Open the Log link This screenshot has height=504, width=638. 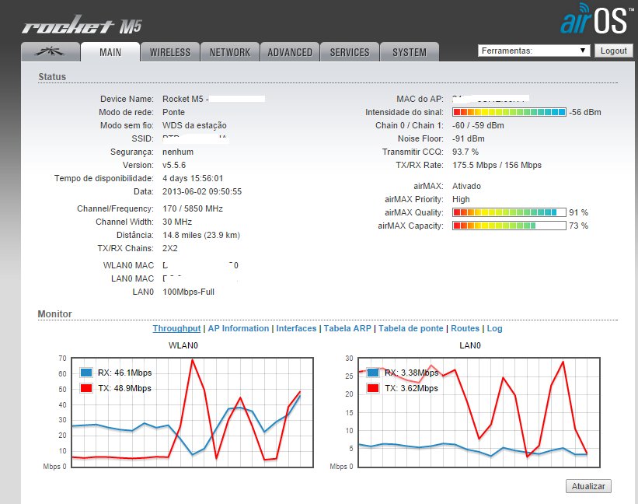click(x=495, y=328)
